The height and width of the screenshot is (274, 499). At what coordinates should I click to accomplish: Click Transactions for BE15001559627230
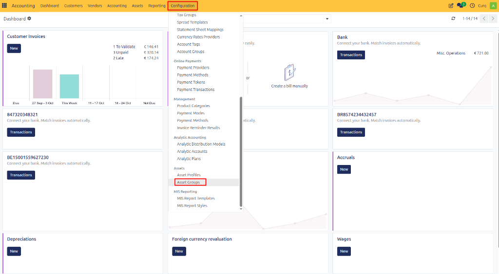21,175
